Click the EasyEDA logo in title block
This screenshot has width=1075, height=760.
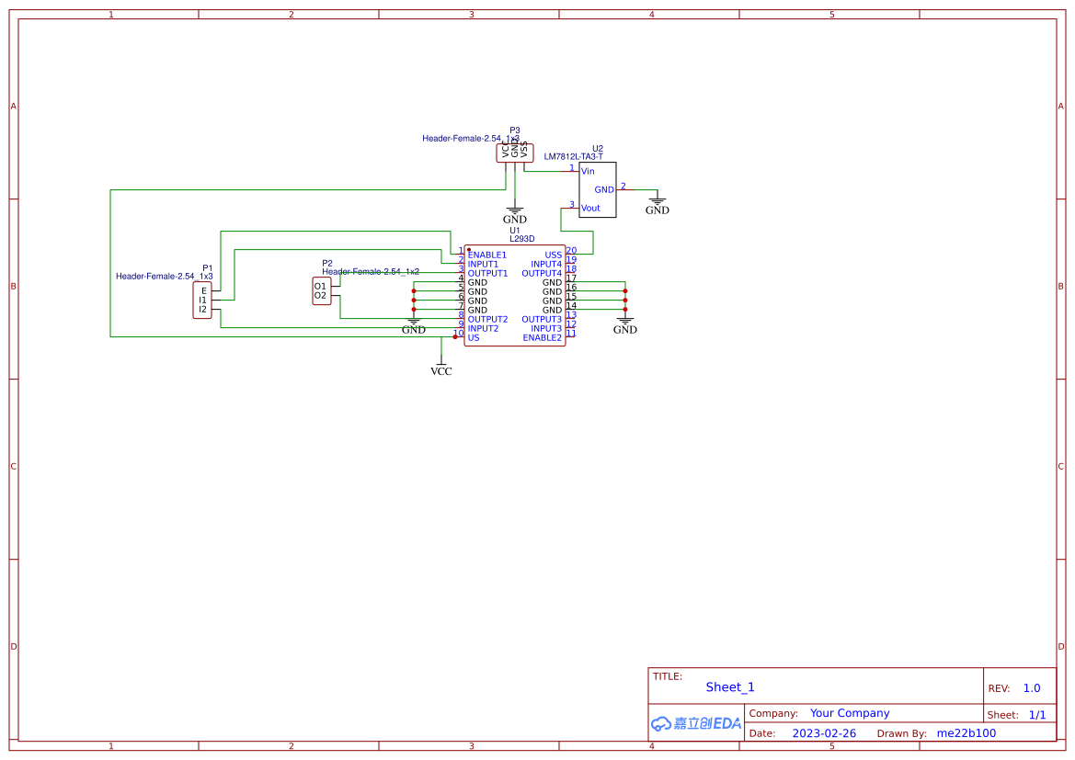point(694,723)
